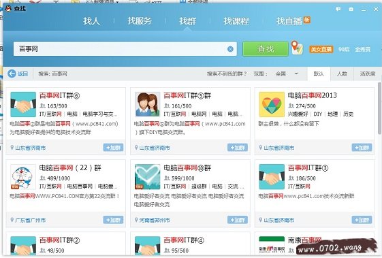Viewport: 382px width, 258px height.
Task: Sort results by 人数
Action: [x=342, y=74]
